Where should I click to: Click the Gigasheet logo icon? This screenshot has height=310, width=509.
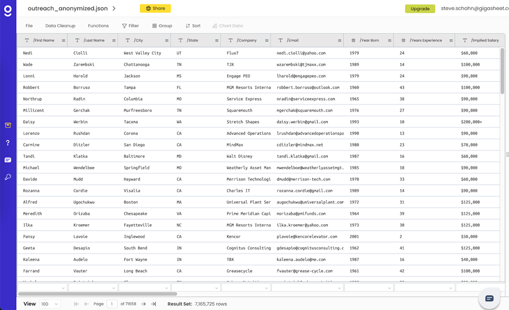click(8, 11)
